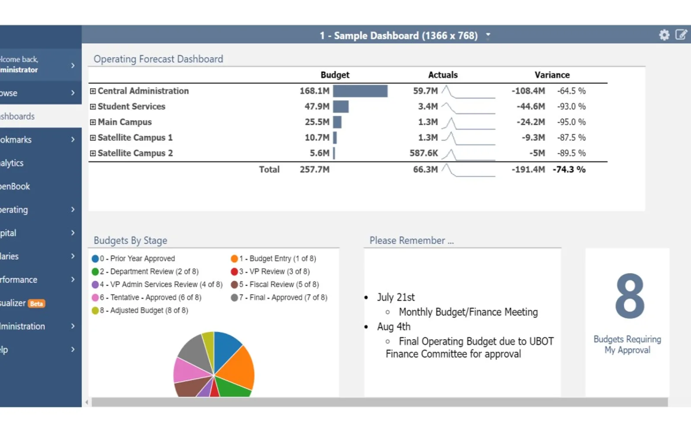Expand the Satellite Campus 1 row
691x432 pixels.
[x=92, y=138]
